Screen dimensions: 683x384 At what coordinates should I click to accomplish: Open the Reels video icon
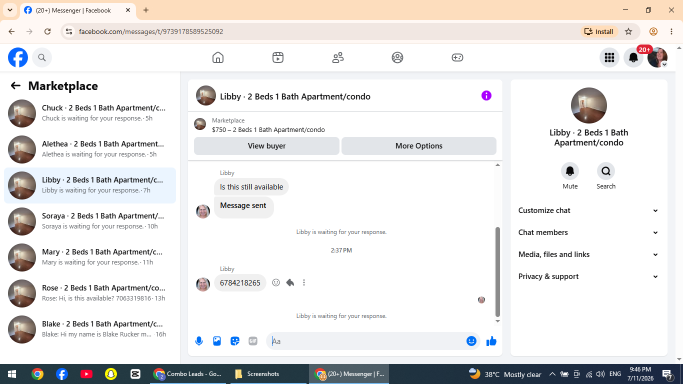point(278,57)
